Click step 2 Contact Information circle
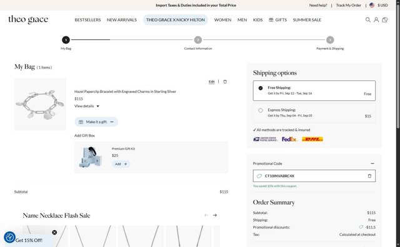Image resolution: width=400 pixels, height=247 pixels. tap(198, 40)
